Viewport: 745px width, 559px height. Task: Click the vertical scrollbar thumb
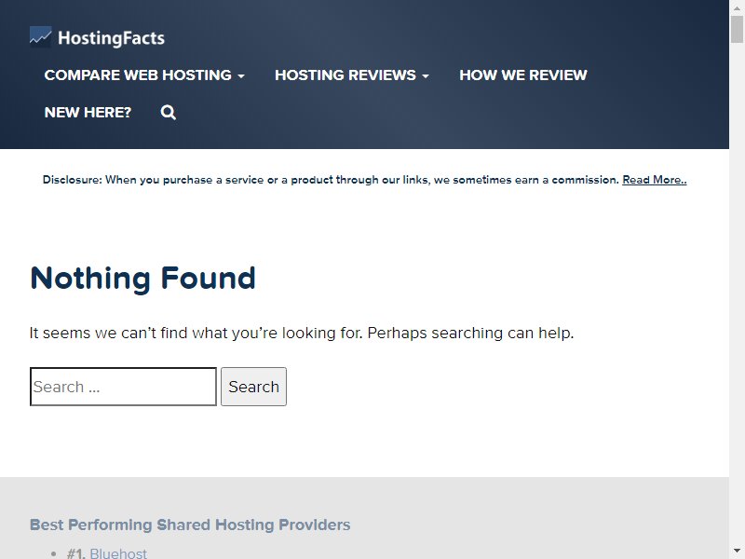click(737, 29)
